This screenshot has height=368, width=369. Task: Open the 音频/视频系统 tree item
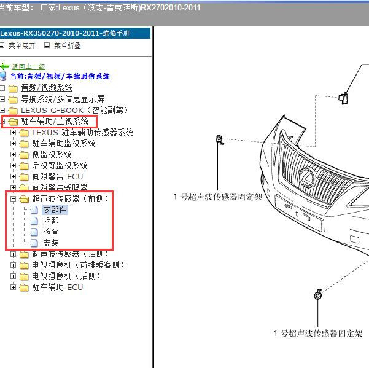47,88
